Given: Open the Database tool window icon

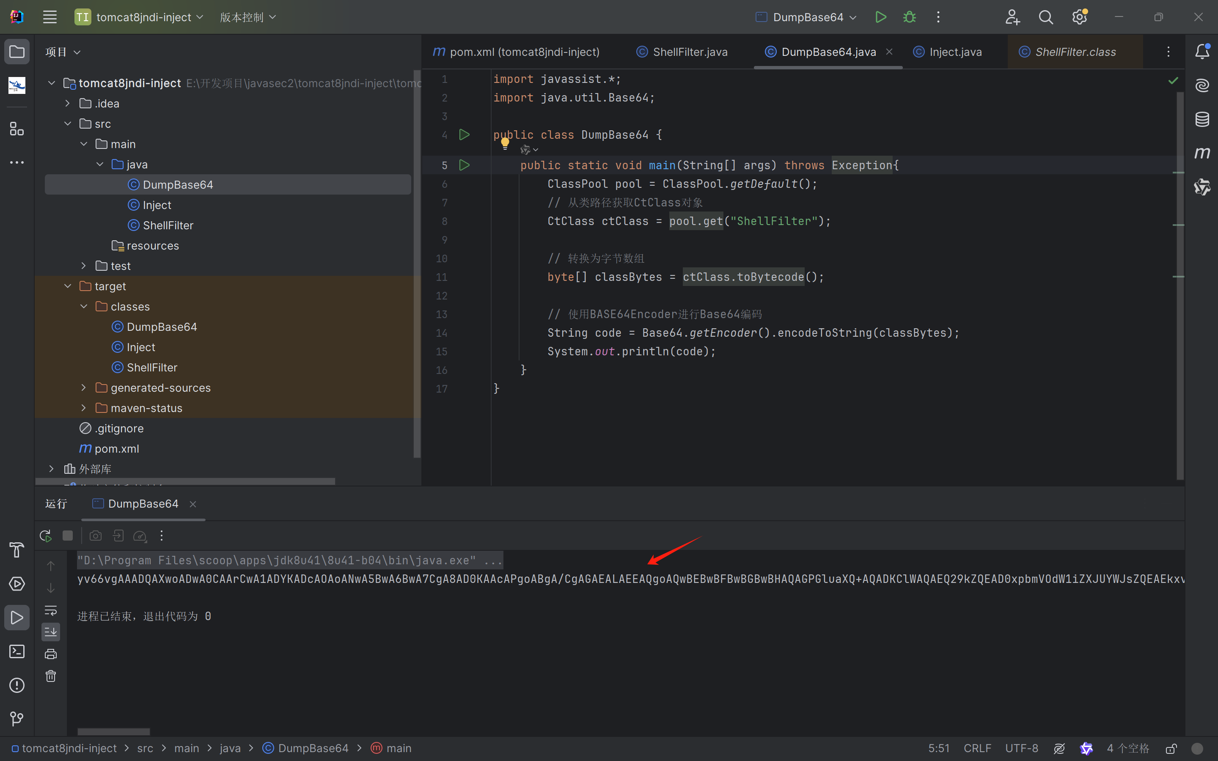Looking at the screenshot, I should (1202, 119).
